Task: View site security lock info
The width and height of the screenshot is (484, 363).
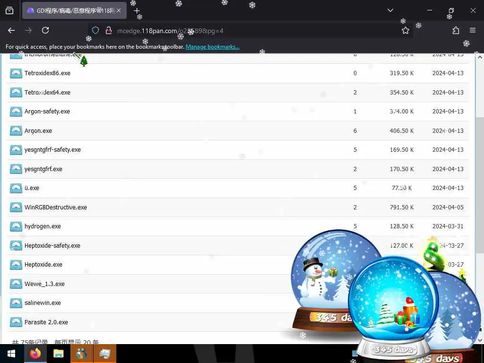Action: pyautogui.click(x=108, y=30)
